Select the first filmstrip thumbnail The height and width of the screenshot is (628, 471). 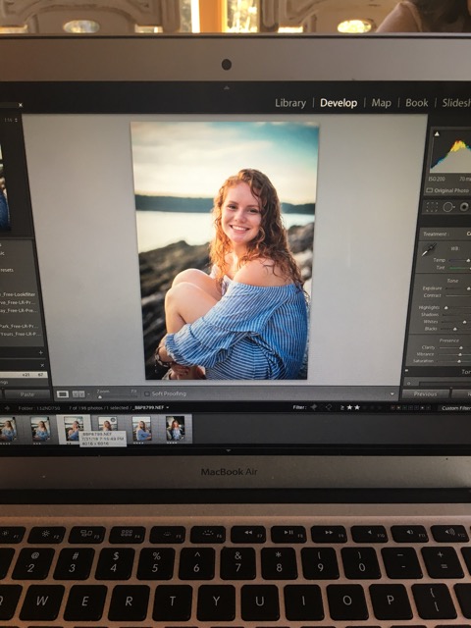pos(8,429)
